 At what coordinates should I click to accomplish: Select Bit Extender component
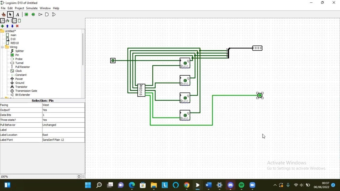pos(23,95)
